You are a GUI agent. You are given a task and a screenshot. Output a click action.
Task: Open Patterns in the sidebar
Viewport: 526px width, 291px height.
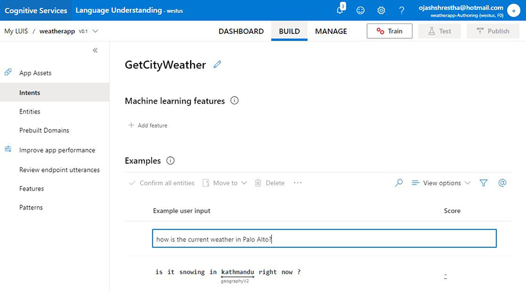tap(31, 207)
